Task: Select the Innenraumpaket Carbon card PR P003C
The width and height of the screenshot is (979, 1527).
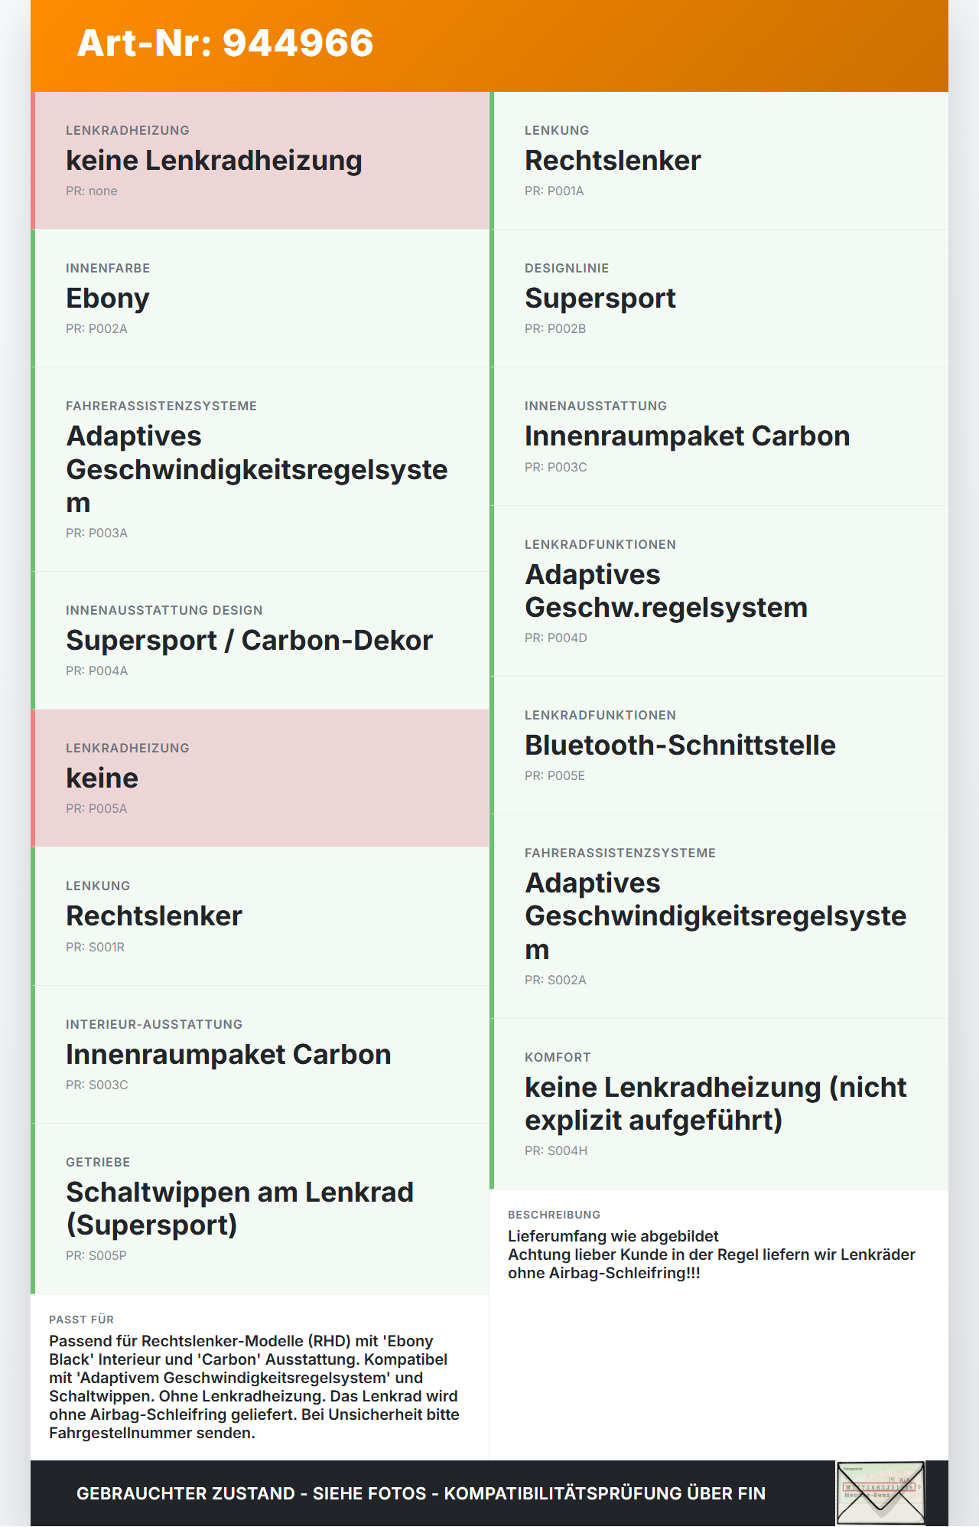Action: point(719,436)
